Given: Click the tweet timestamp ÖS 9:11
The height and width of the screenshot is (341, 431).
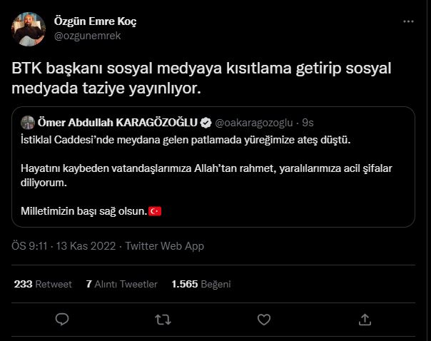Looking at the screenshot, I should (29, 245).
